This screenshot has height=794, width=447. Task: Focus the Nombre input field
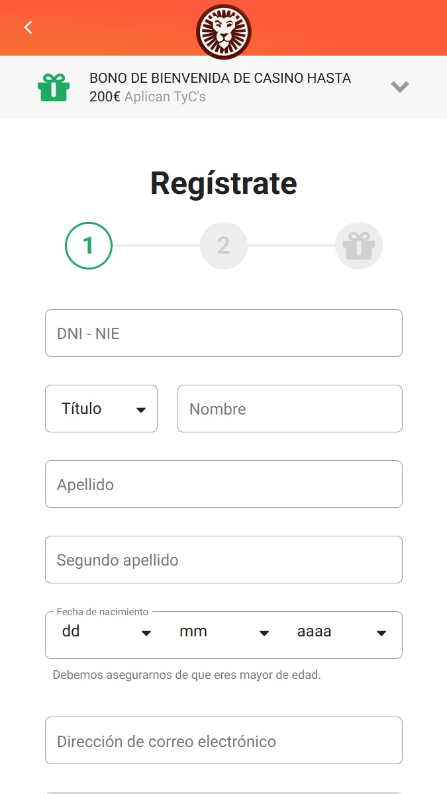click(x=290, y=409)
